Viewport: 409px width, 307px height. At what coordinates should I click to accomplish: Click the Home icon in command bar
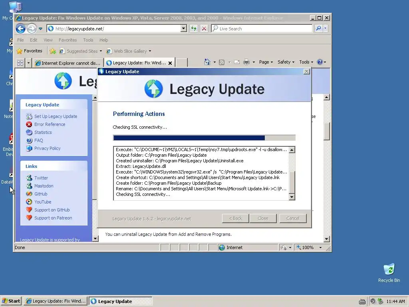(207, 62)
